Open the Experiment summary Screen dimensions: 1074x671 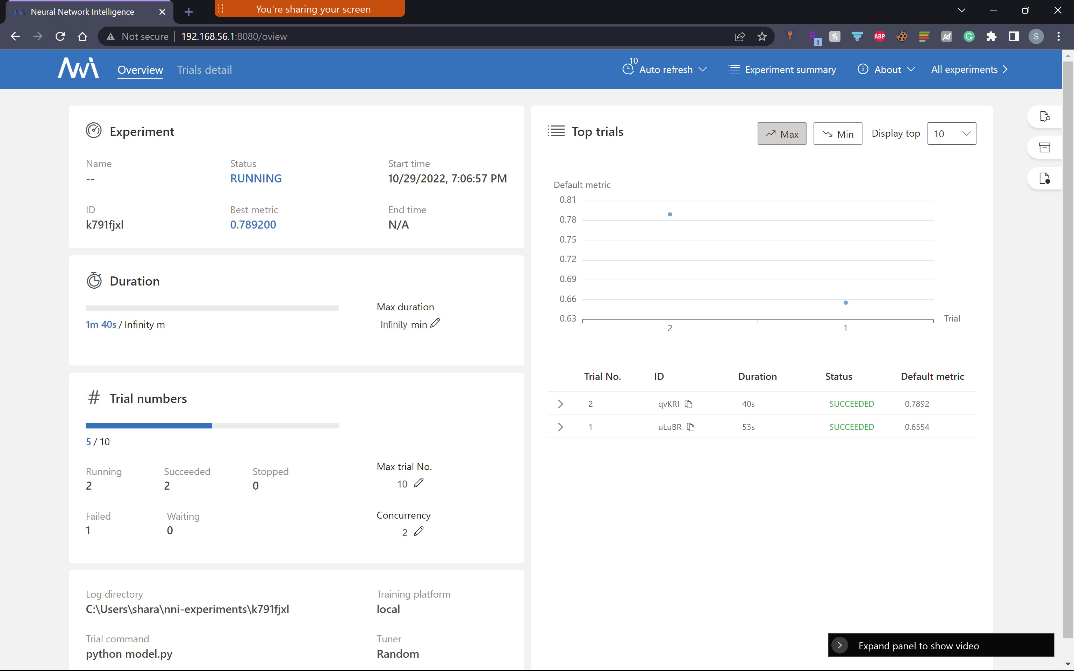tap(782, 70)
